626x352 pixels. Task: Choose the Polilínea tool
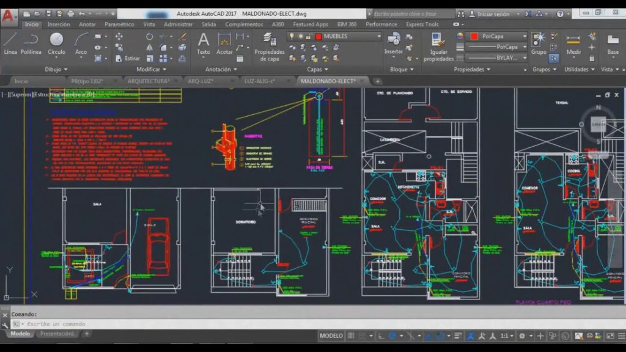tap(31, 43)
